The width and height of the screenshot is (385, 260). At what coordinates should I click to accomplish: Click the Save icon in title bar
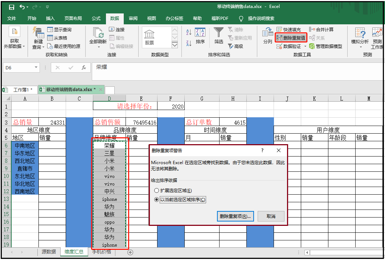11,7
